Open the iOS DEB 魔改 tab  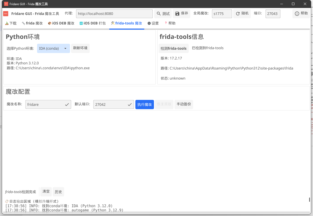pyautogui.click(x=61, y=23)
